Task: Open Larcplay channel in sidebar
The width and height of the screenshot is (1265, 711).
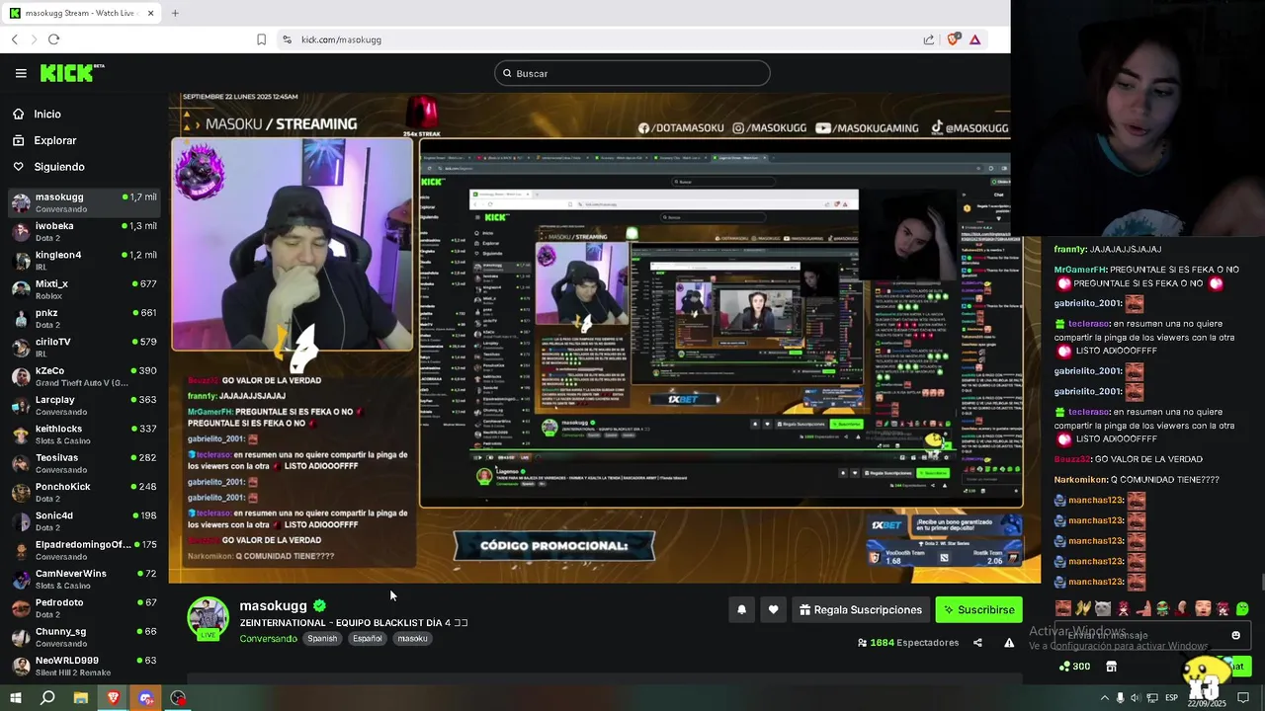Action: 84,405
